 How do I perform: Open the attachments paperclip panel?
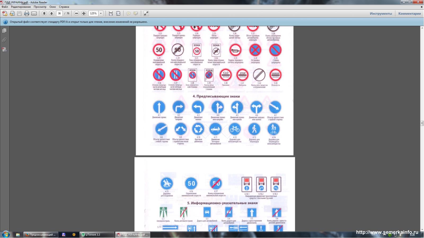coord(4,40)
